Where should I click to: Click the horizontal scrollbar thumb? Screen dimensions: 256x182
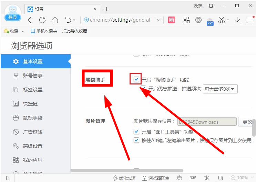[x=127, y=171]
